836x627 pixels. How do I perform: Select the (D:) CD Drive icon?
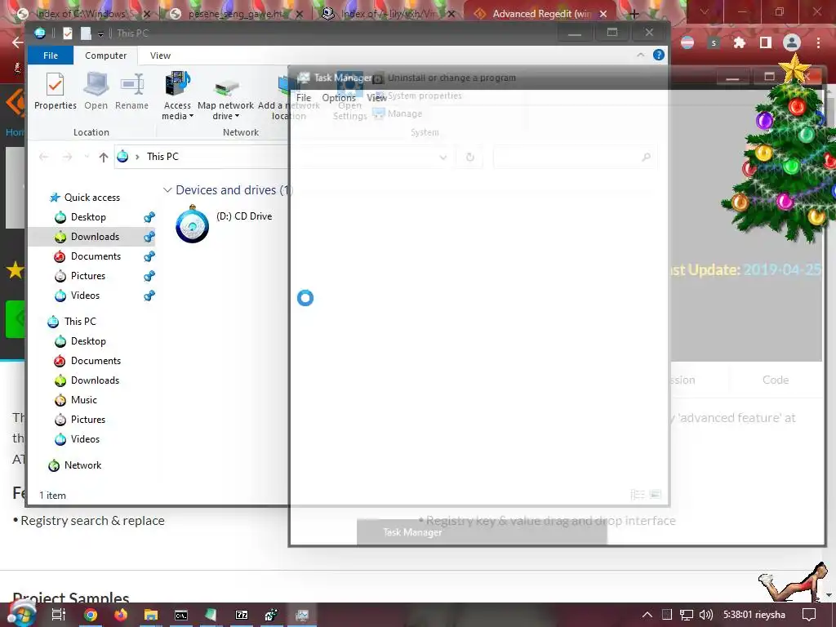192,225
